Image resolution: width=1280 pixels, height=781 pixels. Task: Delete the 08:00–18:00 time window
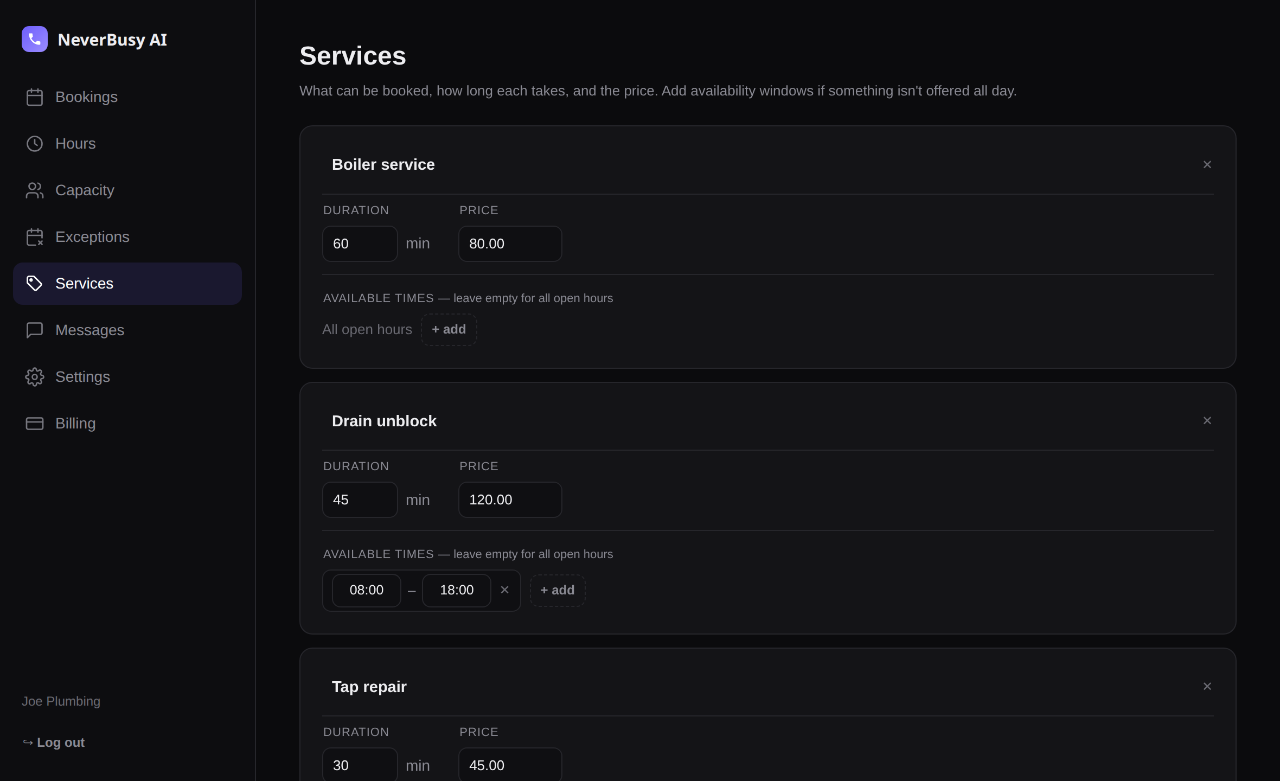point(504,590)
